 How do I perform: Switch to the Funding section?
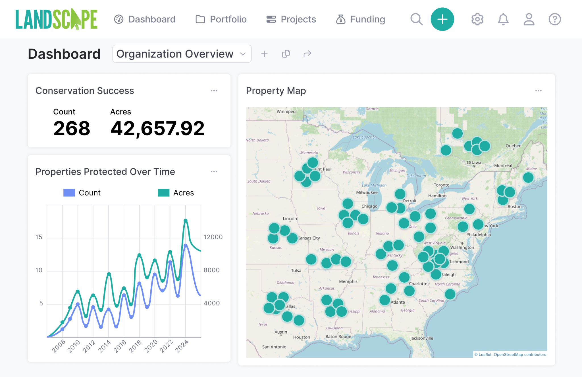pos(360,19)
